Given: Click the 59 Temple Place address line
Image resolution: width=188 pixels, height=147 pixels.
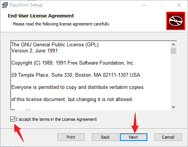Looking at the screenshot, I should tap(76, 75).
